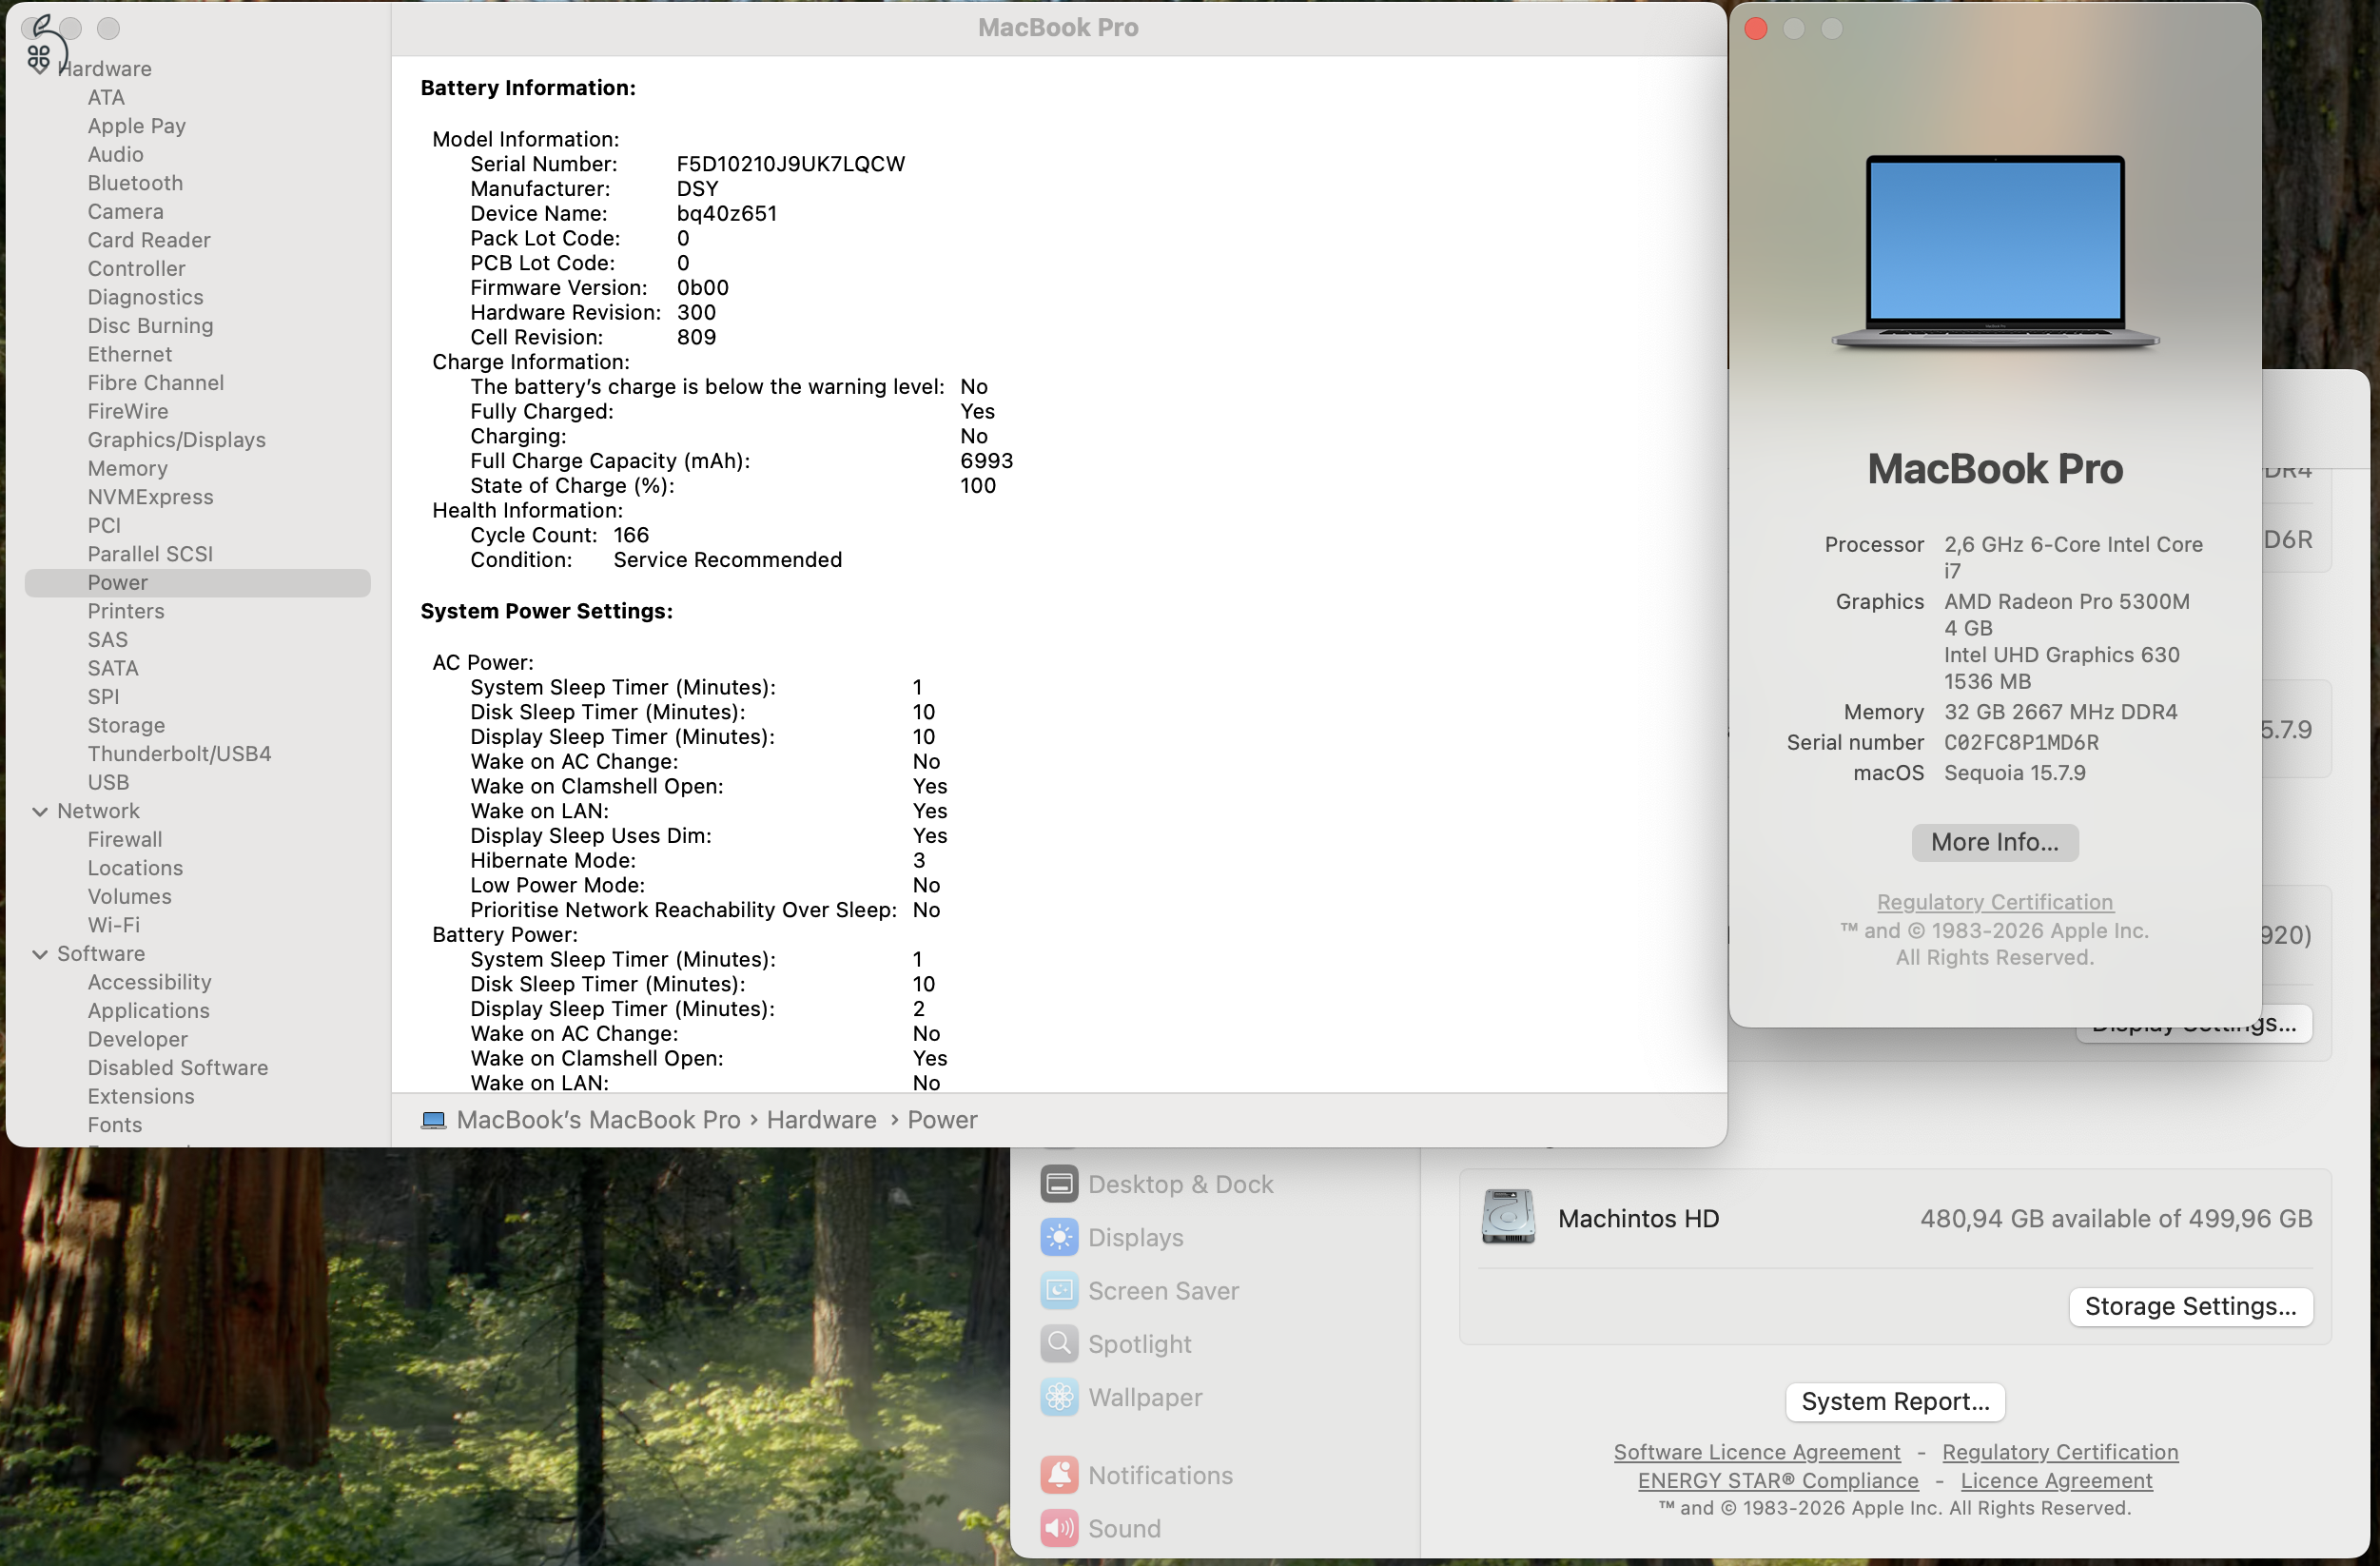Click the System Report... button
The height and width of the screenshot is (1566, 2380).
click(1895, 1401)
